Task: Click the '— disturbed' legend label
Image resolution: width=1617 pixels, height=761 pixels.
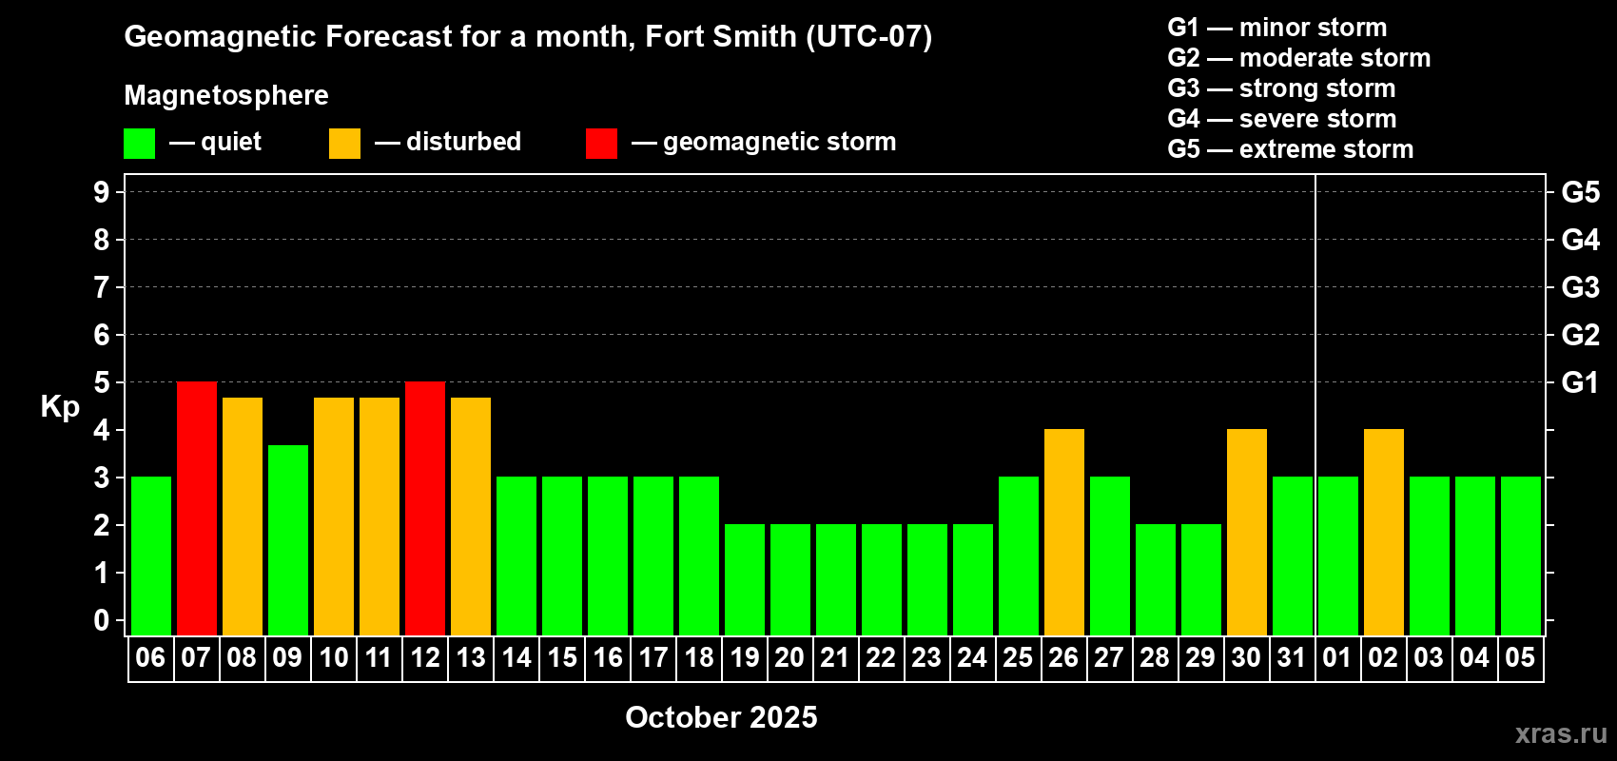Action: click(x=448, y=142)
